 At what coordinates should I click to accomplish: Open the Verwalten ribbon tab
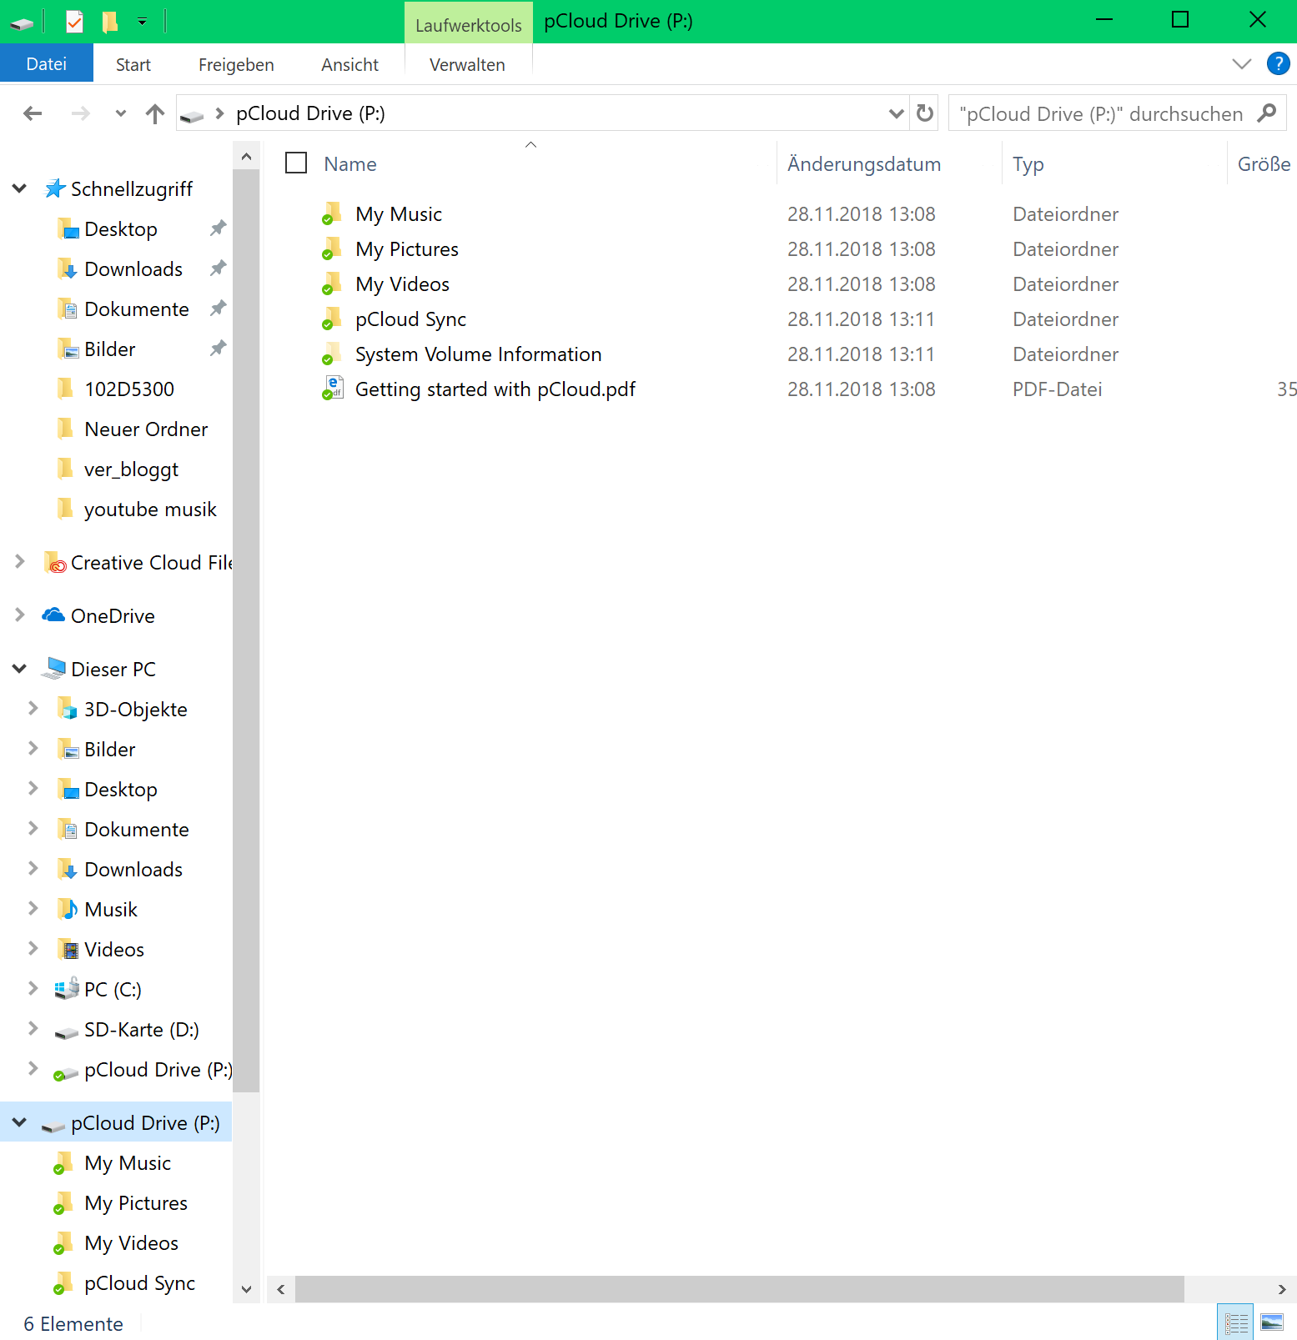[x=467, y=64]
